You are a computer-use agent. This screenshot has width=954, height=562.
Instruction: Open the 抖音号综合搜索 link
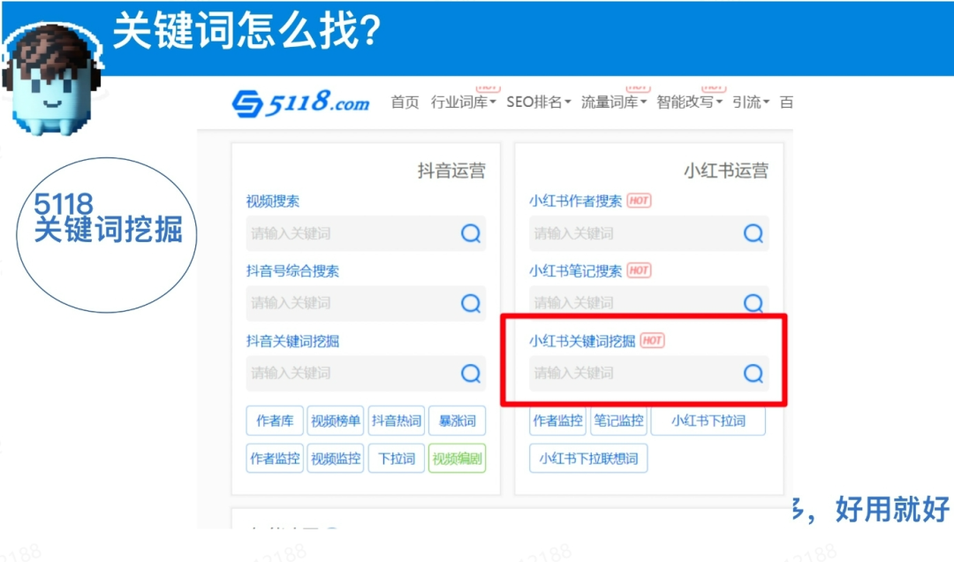[x=292, y=271]
